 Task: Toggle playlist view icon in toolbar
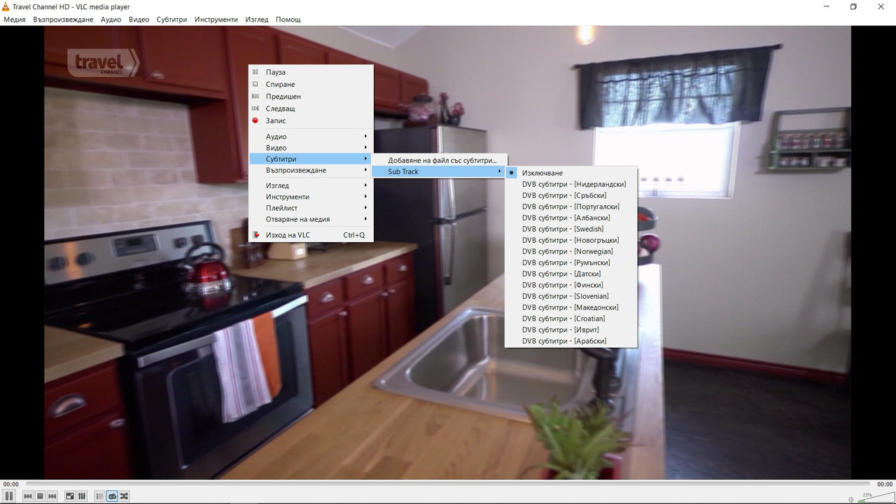(x=100, y=496)
